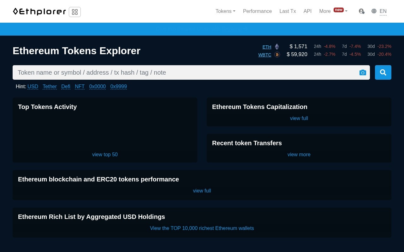Click the blue magnifier search button

click(x=383, y=72)
